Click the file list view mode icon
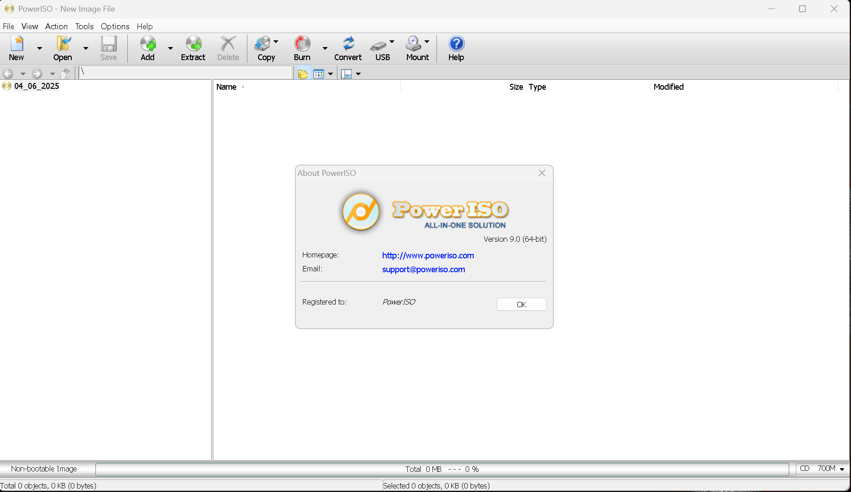 click(319, 74)
